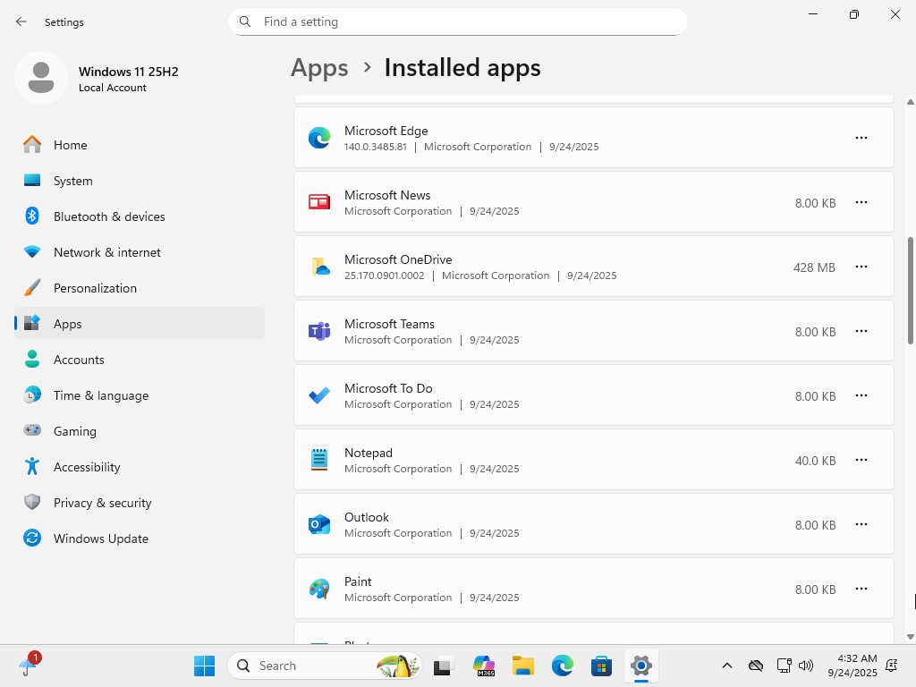
Task: Open more options for Microsoft OneDrive
Action: [x=861, y=267]
